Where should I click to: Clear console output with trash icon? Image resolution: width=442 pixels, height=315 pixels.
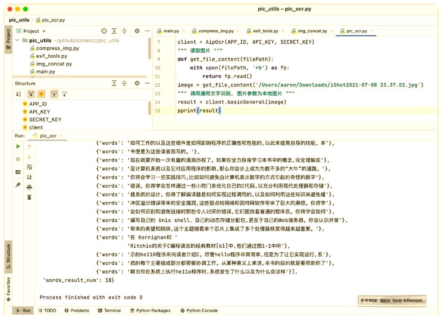tap(29, 197)
